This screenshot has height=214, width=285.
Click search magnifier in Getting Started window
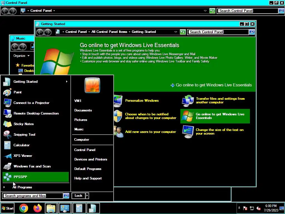click(x=252, y=32)
